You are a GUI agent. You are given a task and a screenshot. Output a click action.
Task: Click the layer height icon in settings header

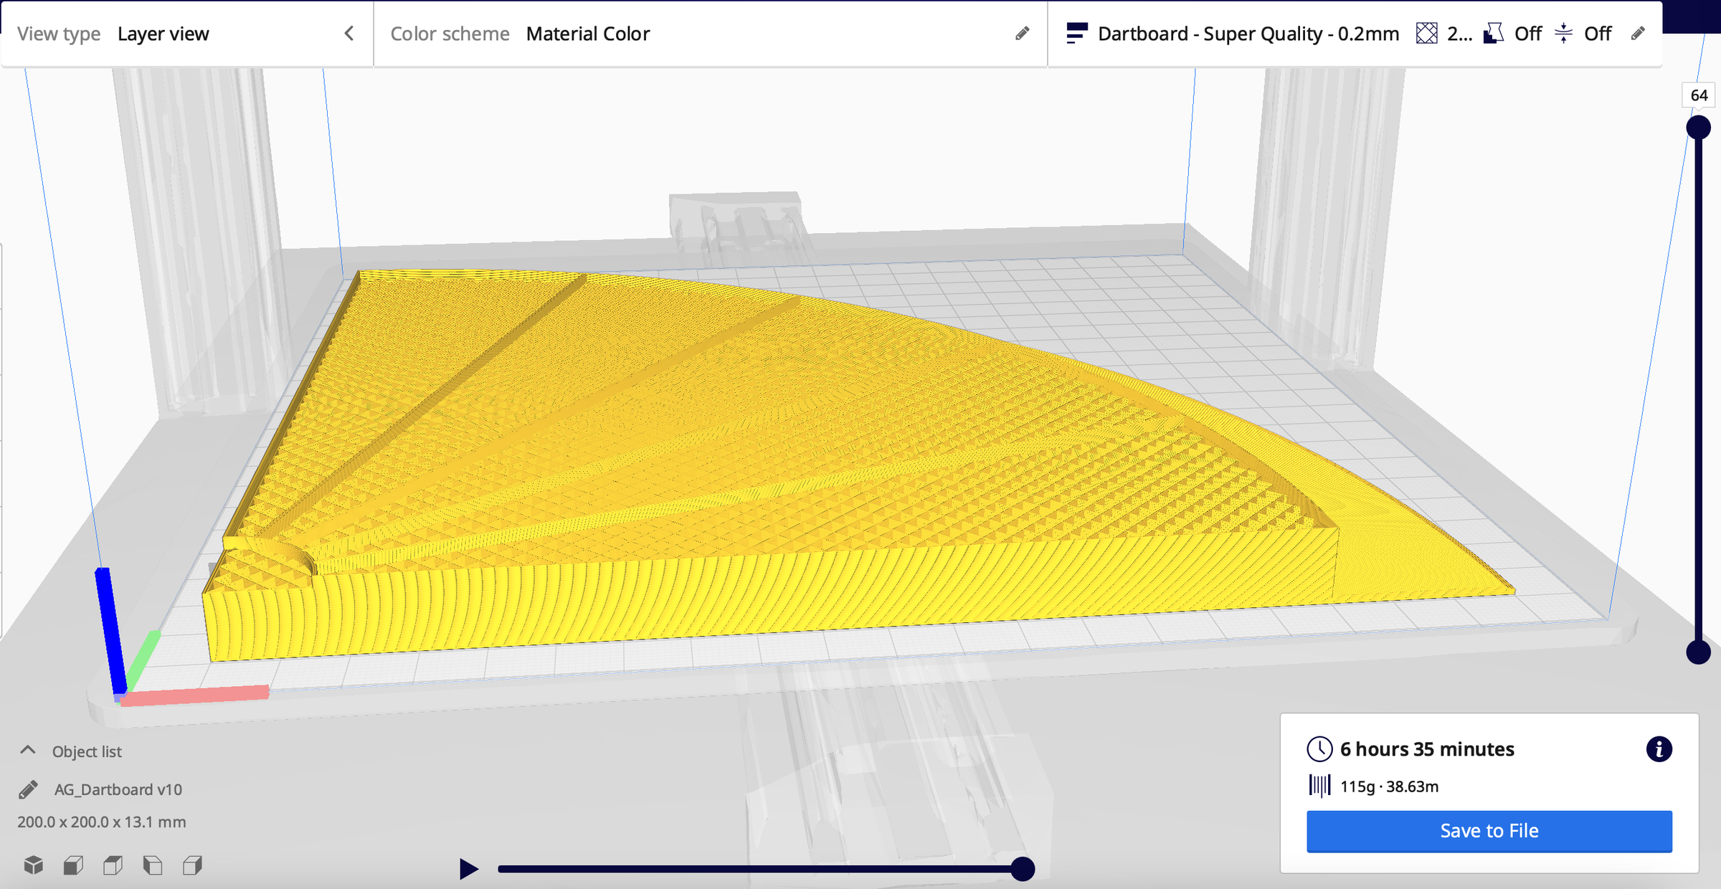click(x=1077, y=33)
